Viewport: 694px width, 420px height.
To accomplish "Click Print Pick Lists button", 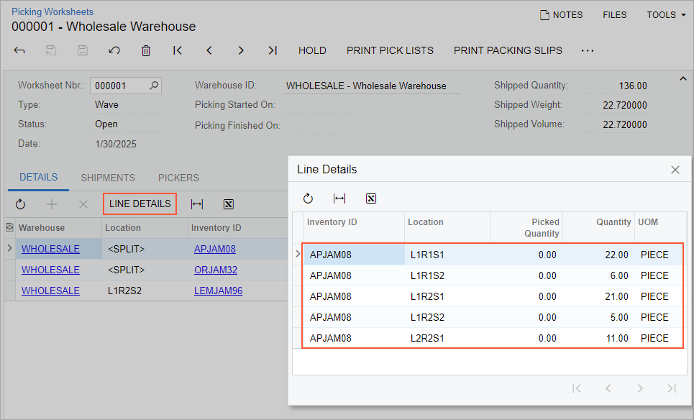I will tap(390, 50).
